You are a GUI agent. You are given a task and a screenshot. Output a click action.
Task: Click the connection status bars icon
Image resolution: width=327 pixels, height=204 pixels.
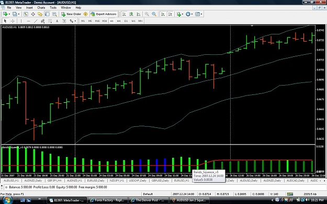pos(290,194)
